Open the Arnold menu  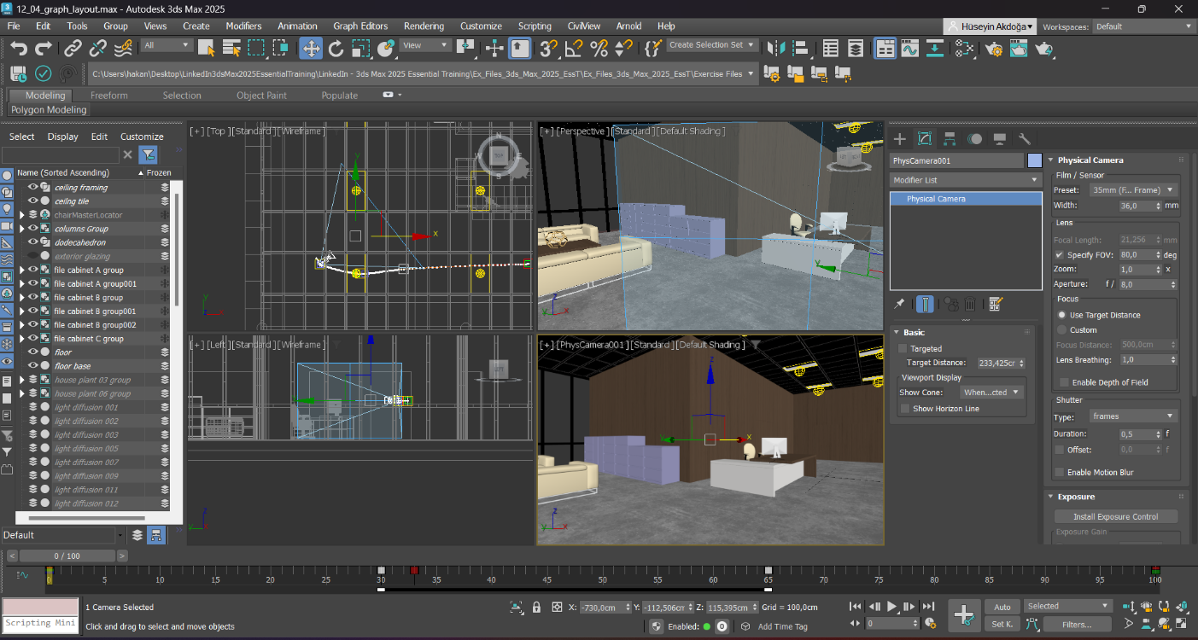pyautogui.click(x=628, y=26)
